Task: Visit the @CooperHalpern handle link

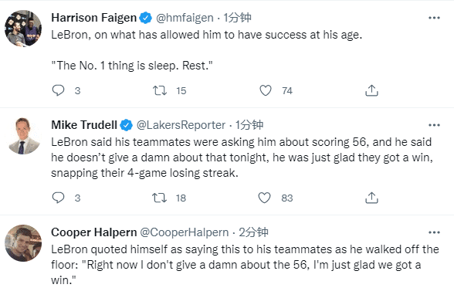Action: point(185,232)
